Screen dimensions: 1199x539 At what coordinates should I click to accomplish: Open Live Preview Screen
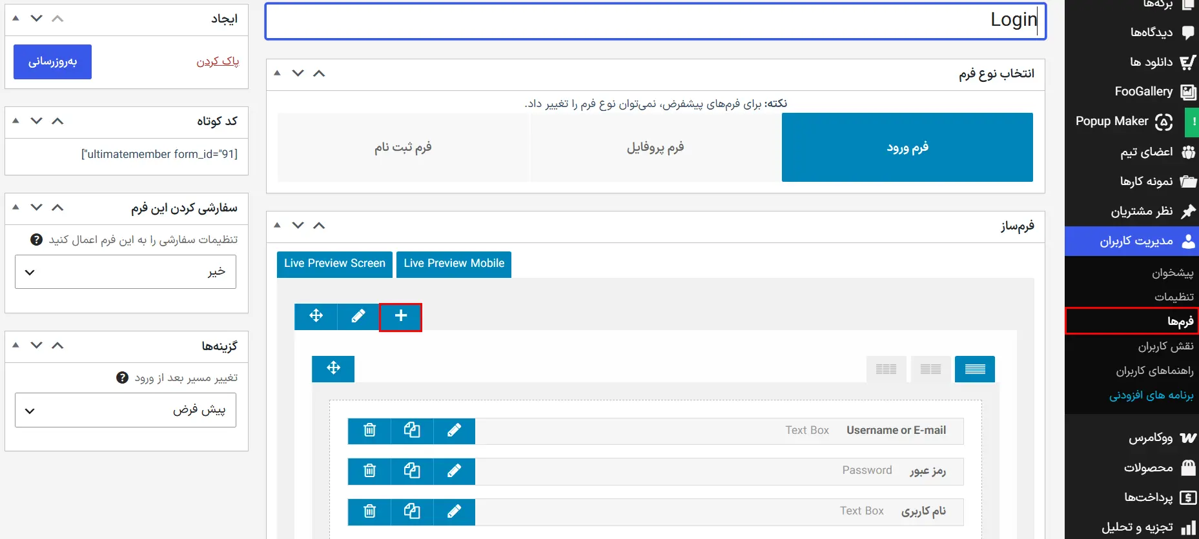(334, 264)
